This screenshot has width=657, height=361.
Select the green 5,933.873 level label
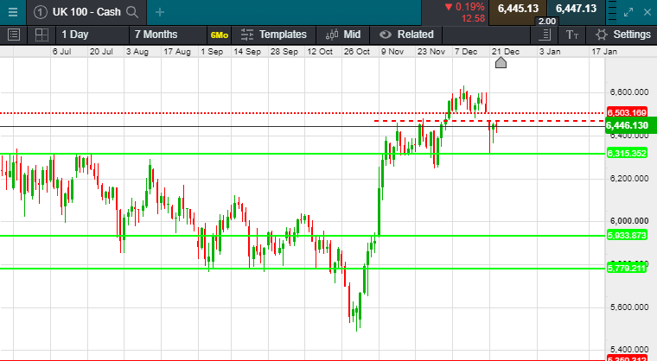(x=627, y=236)
